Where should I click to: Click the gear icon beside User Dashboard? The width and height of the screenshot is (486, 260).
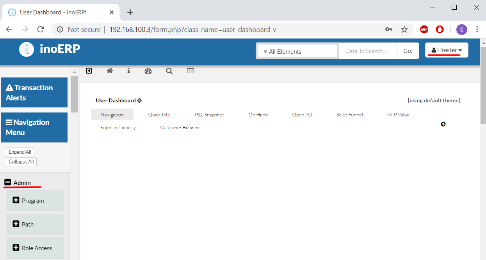139,100
